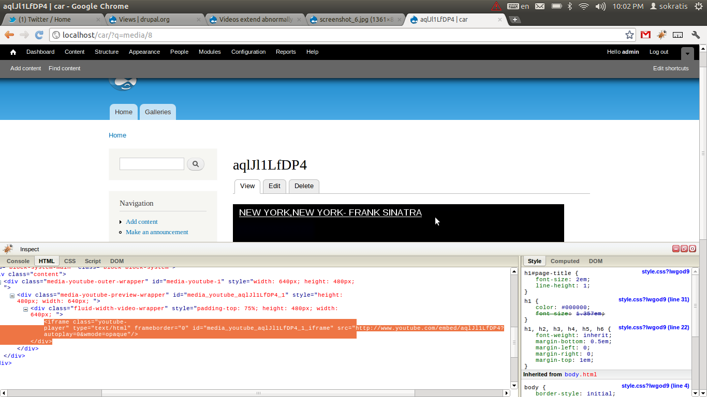
Task: Open the DOM tab beside Computed
Action: 596,261
